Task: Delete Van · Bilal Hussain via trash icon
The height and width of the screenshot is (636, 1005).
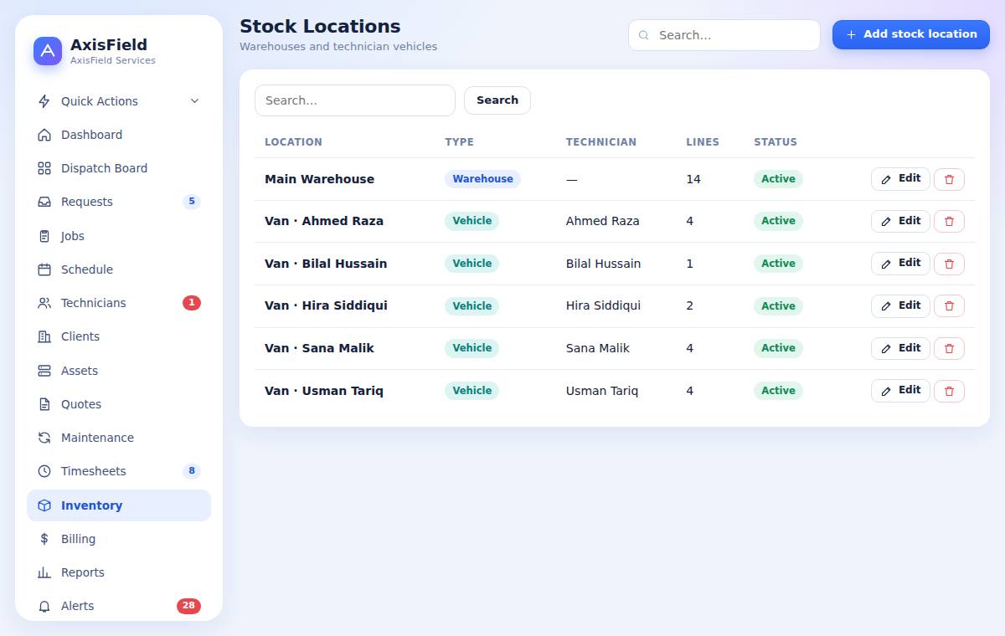Action: (949, 264)
